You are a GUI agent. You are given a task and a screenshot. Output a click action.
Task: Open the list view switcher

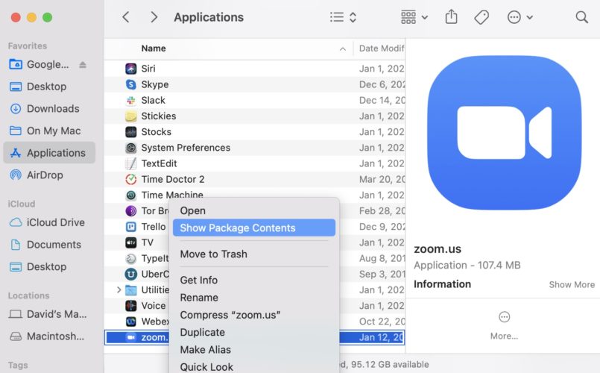(344, 17)
